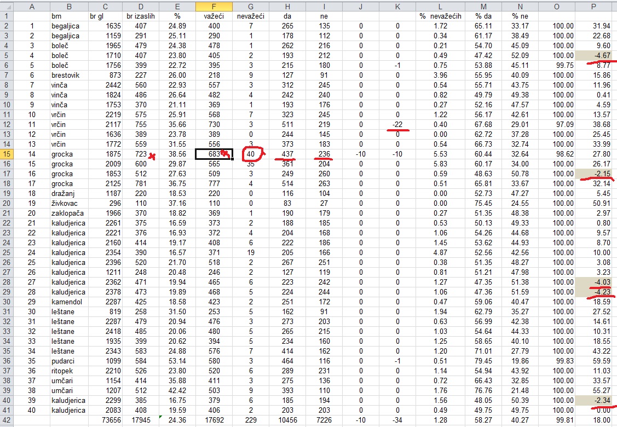Select the 'pudarci' cell

click(68, 361)
